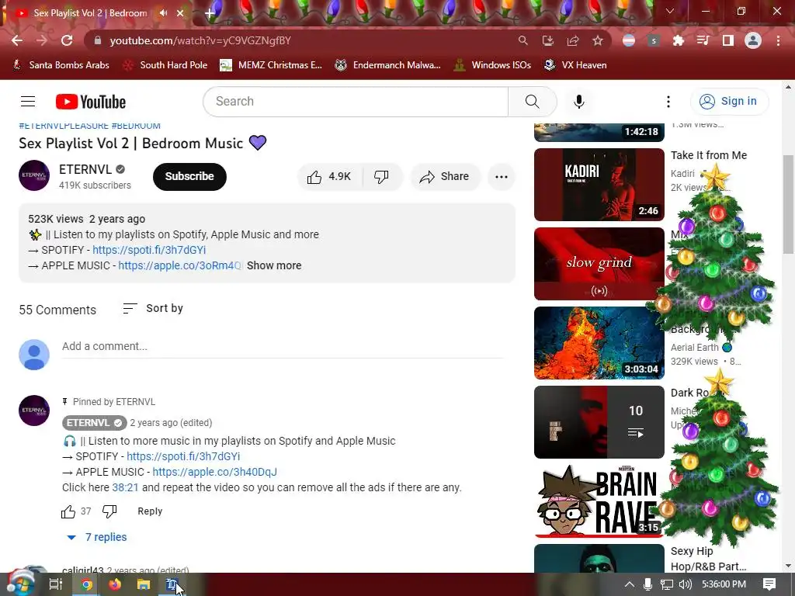Open a new browser tab
Viewport: 795px width, 596px height.
[x=209, y=13]
